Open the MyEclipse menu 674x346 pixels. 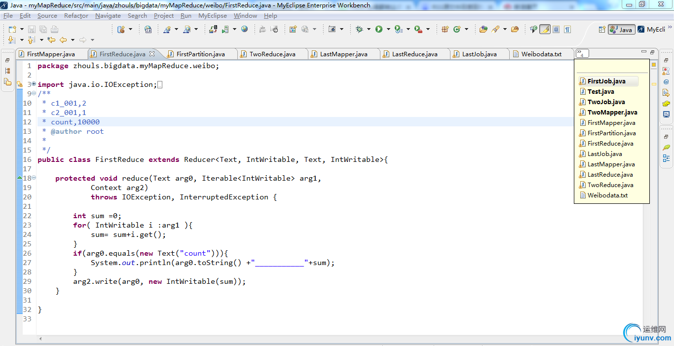(x=213, y=15)
